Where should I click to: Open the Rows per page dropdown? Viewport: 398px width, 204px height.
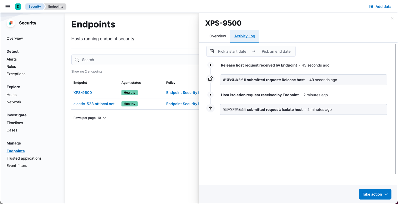[x=90, y=118]
